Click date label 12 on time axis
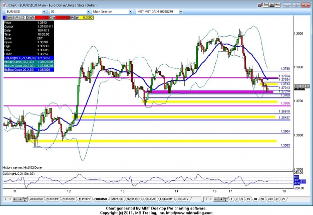The width and height of the screenshot is (313, 215). click(69, 191)
